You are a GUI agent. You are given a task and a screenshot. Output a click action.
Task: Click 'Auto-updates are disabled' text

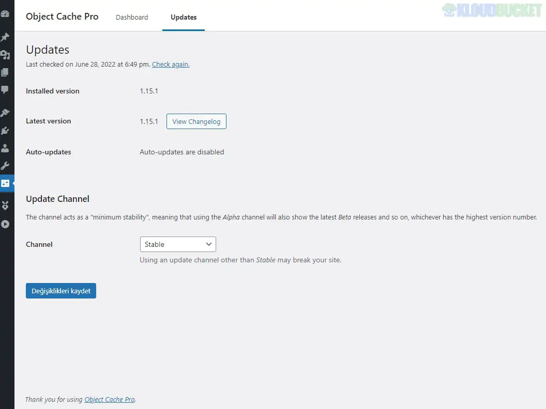pyautogui.click(x=182, y=152)
